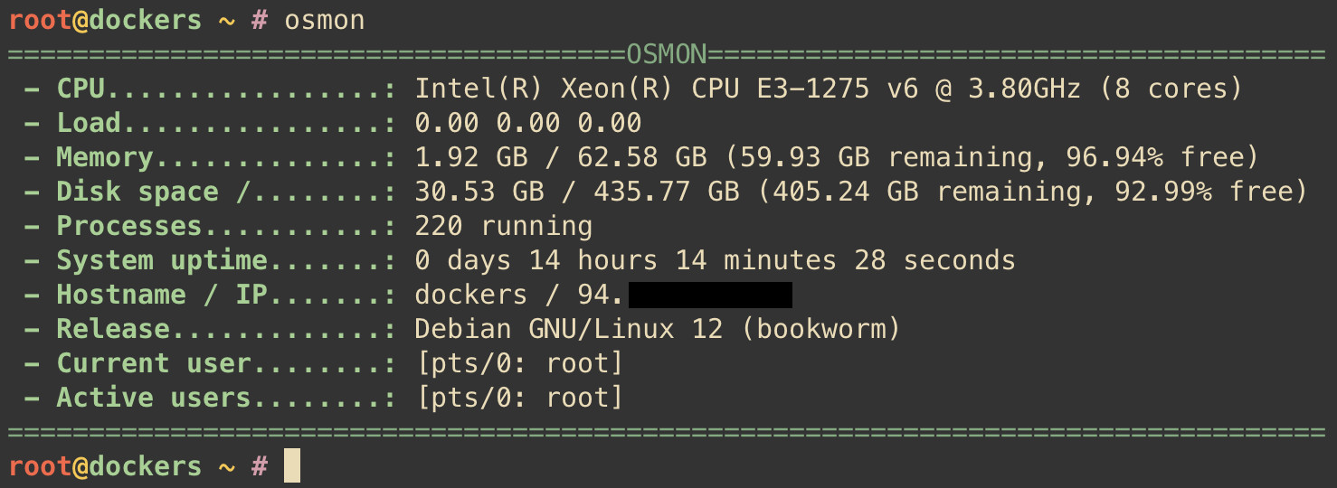
Task: Select the Release label
Action: pos(113,329)
